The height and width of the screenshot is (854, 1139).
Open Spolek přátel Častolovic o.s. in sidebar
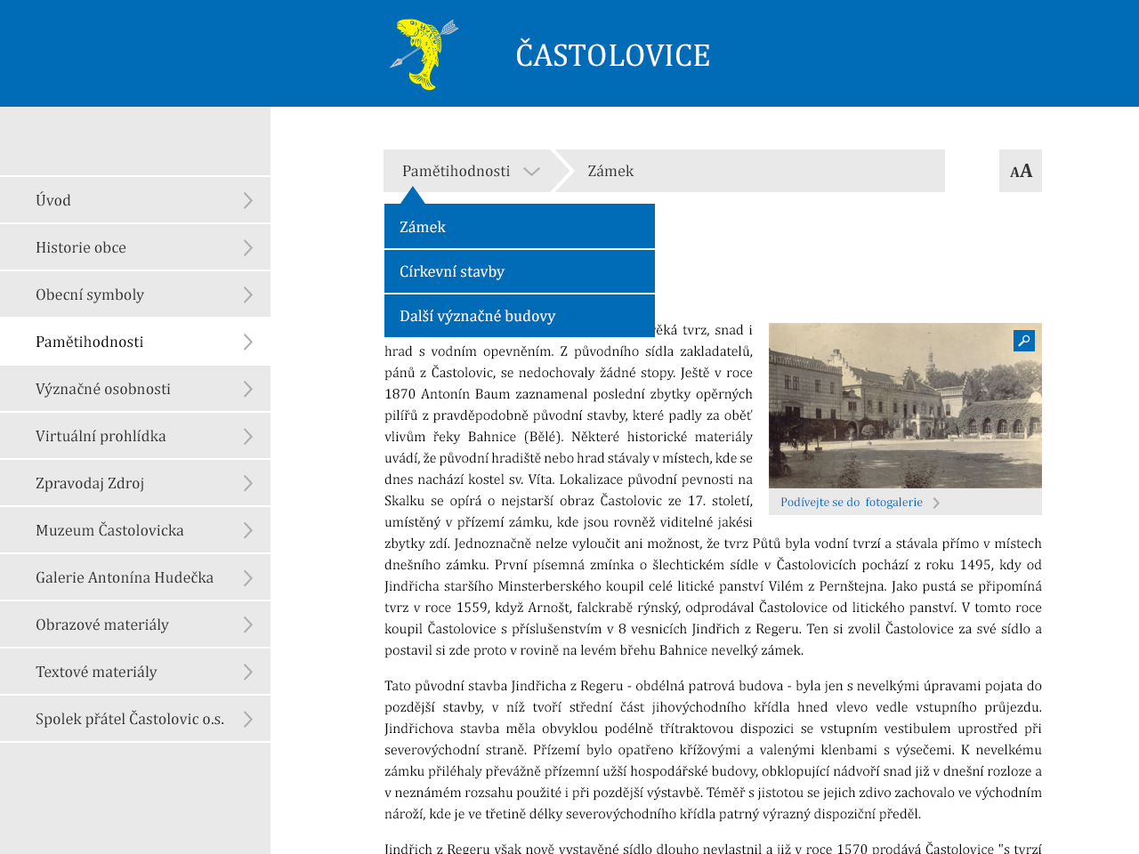click(x=135, y=719)
